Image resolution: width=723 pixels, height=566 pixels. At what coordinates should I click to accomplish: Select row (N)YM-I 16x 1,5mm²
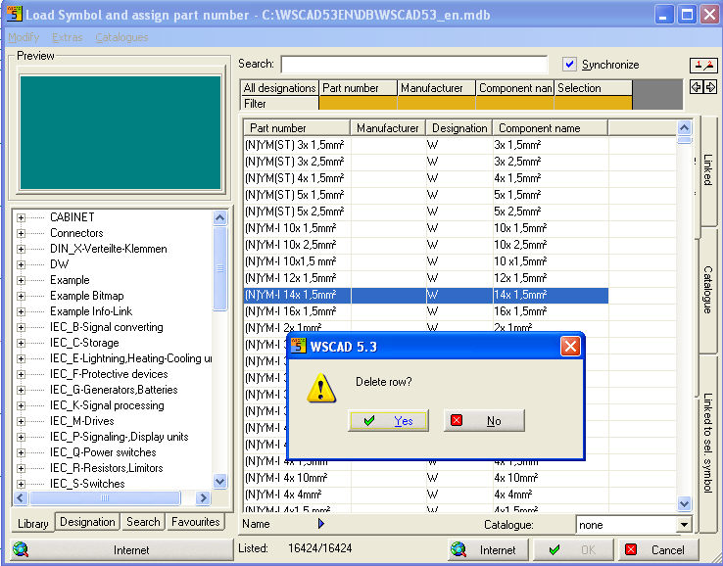coord(426,311)
